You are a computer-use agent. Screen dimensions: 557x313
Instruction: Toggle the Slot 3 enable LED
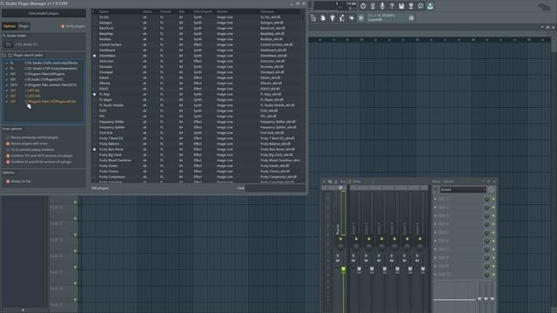pos(493,216)
